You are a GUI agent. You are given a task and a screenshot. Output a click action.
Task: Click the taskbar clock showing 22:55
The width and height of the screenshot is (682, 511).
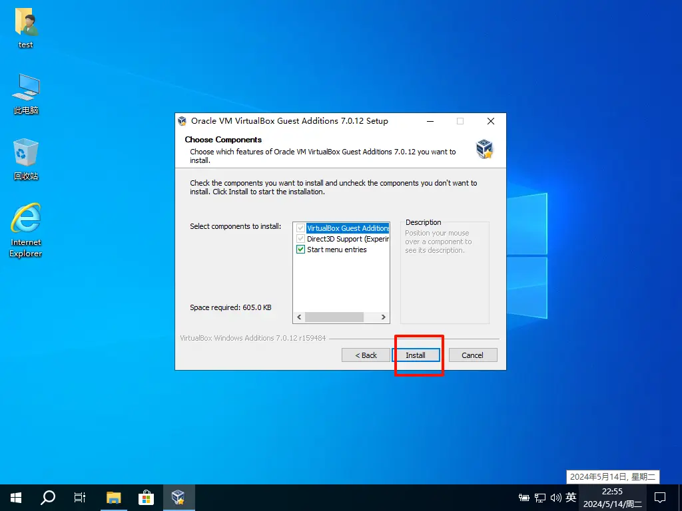coord(612,498)
